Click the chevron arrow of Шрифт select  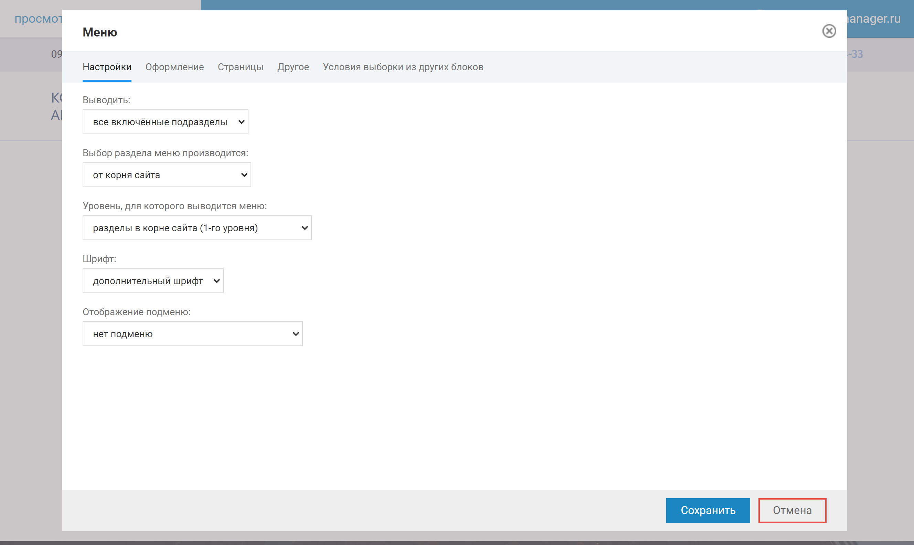(217, 281)
